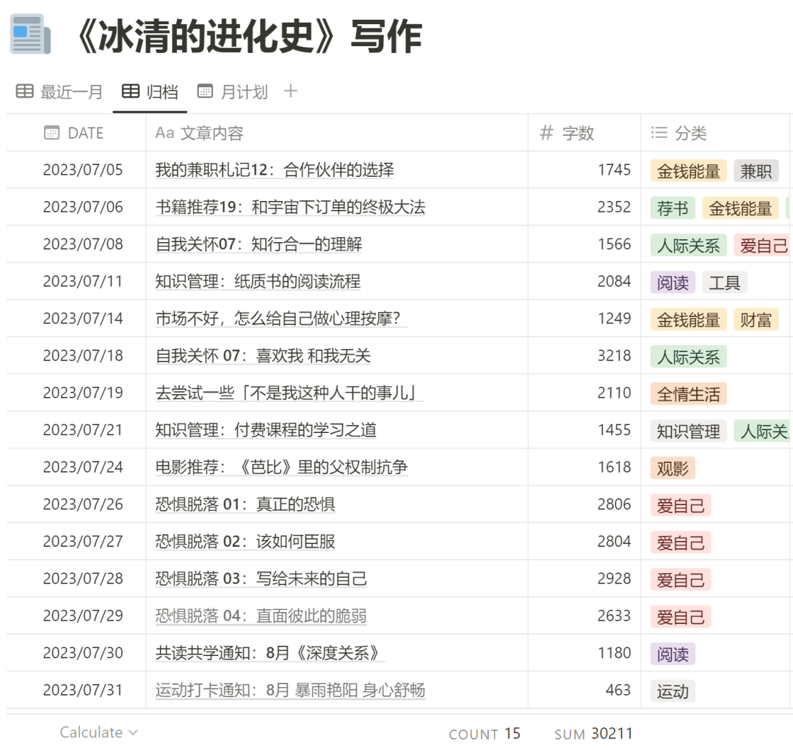This screenshot has width=793, height=750.
Task: Open article 知识管理：纸质书的阅读流程
Action: [x=258, y=282]
